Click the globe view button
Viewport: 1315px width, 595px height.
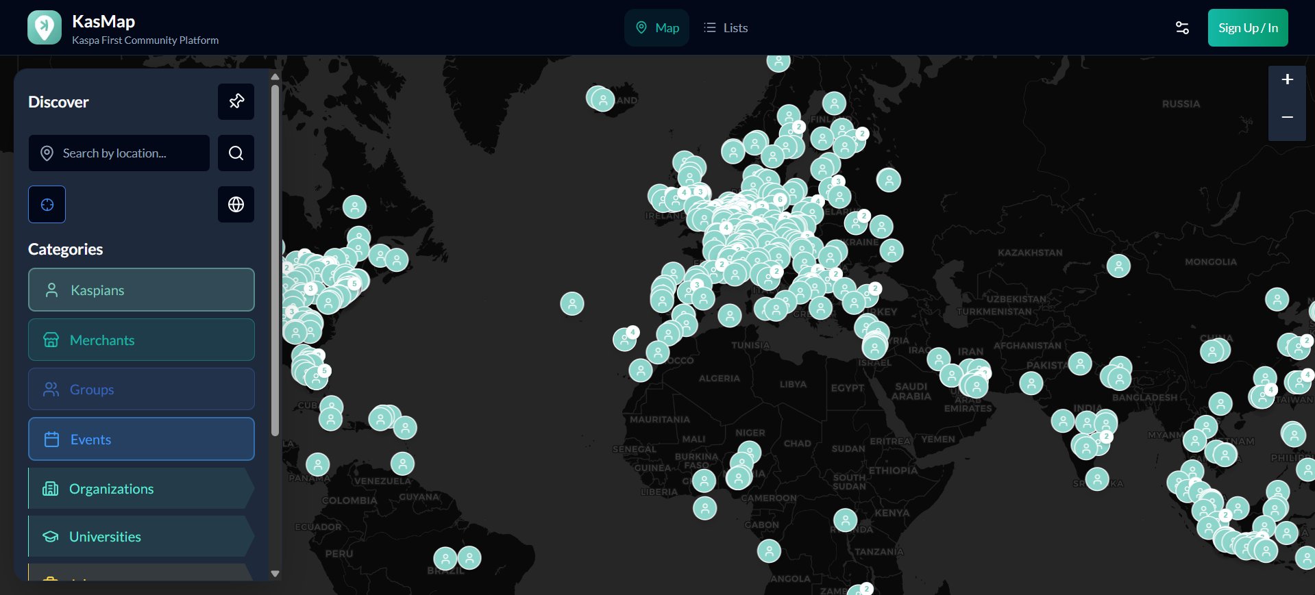tap(236, 204)
